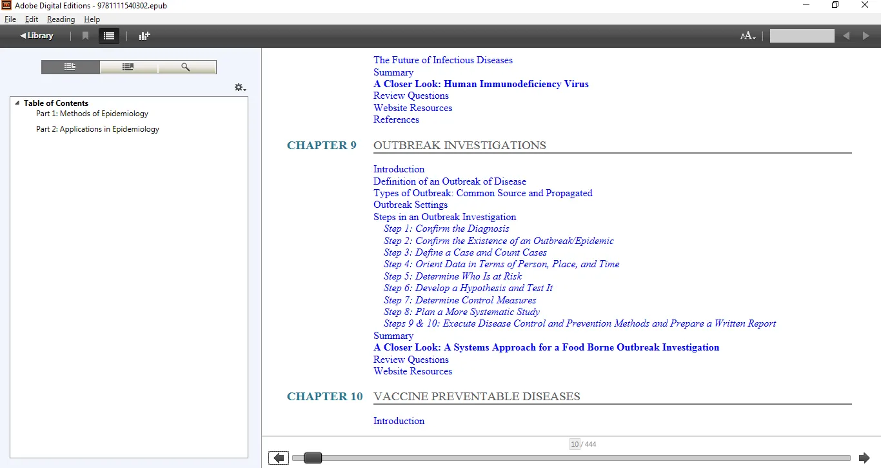Open The Future of Infectious Diseases link
Screen dimensions: 881x468
coord(443,60)
